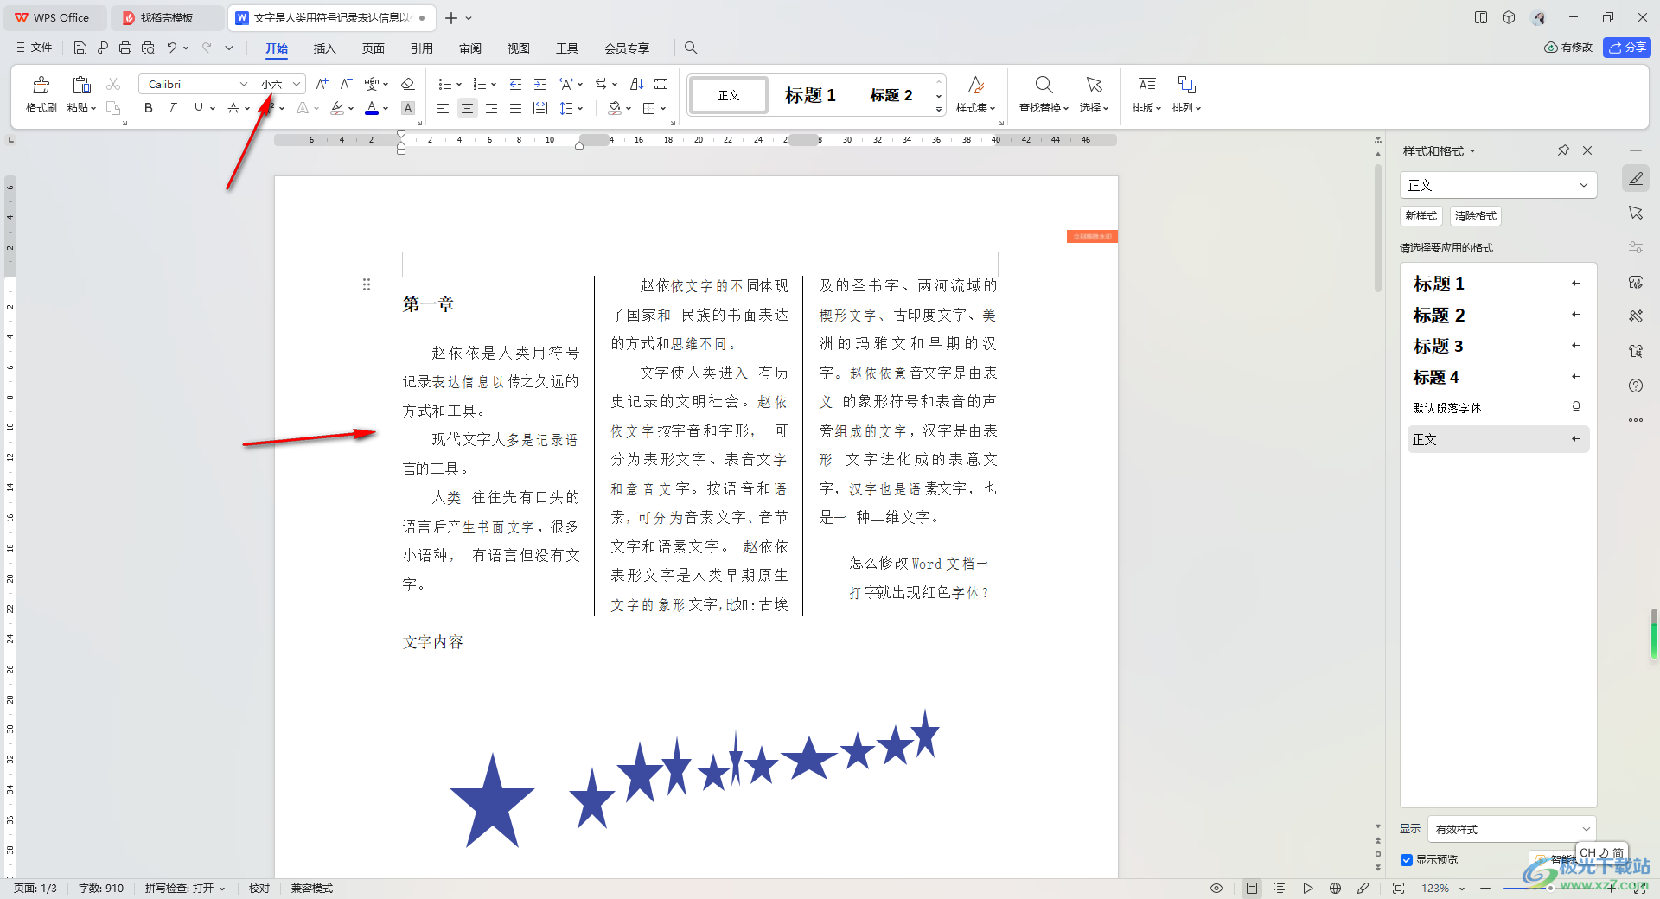
Task: Switch to the View ribbon tab
Action: tap(518, 48)
